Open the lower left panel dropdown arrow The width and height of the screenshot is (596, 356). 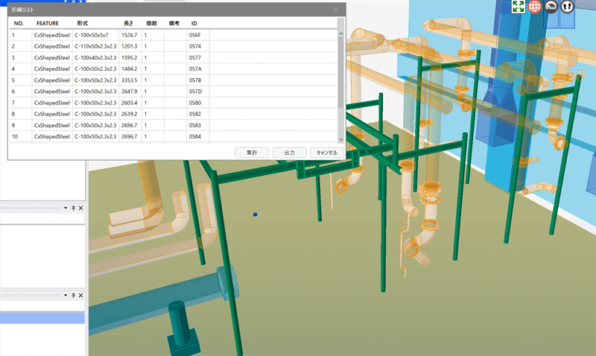coord(66,296)
